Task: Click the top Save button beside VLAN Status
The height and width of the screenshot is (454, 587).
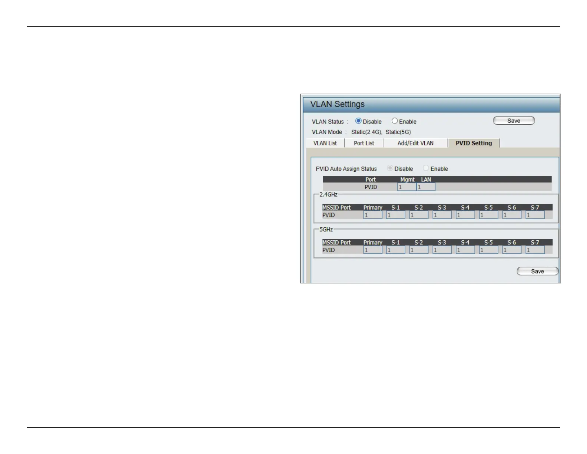Action: click(x=514, y=121)
